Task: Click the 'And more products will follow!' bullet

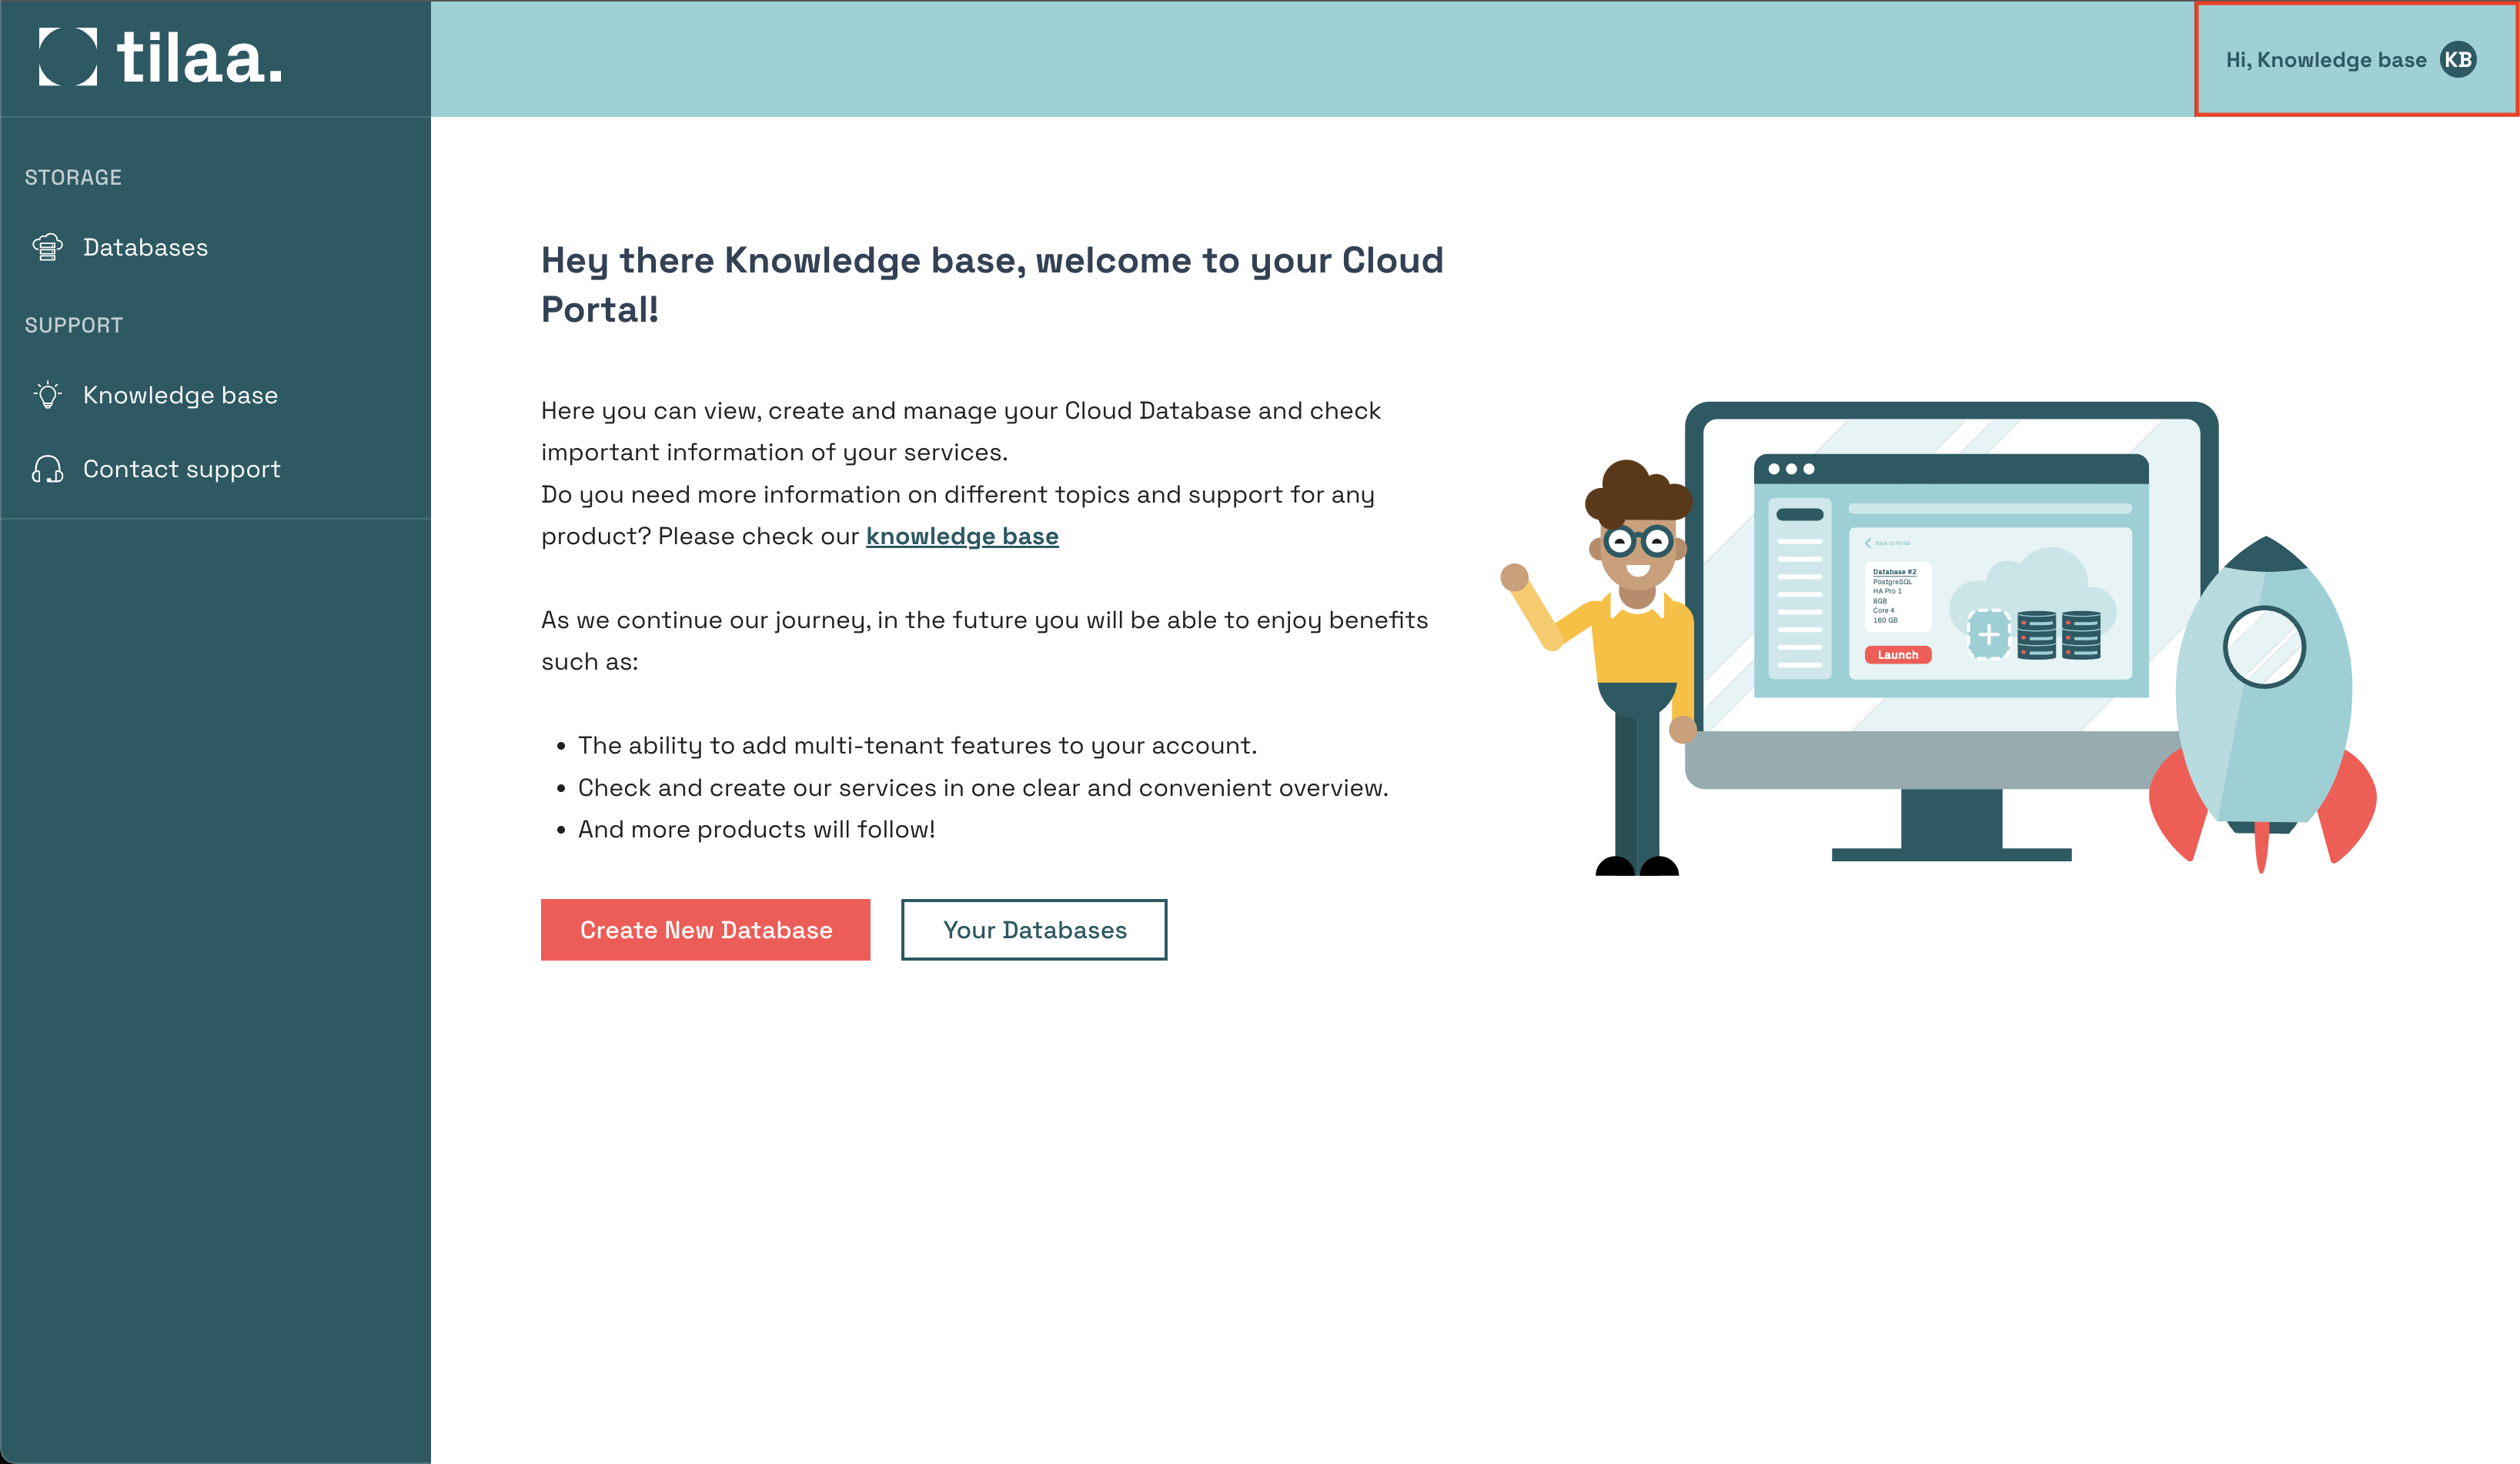Action: [x=756, y=829]
